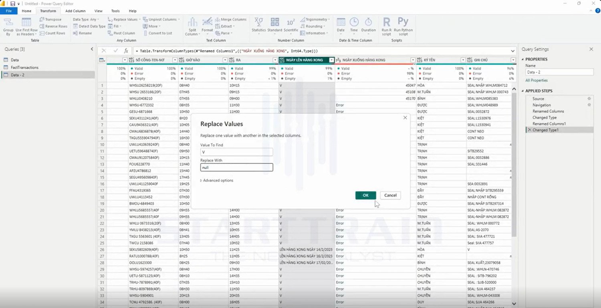Confirm the dialog with OK

click(365, 195)
